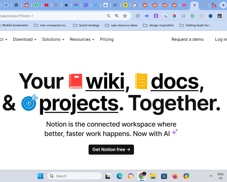
Task: Click the Log in link
Action: pyautogui.click(x=221, y=39)
